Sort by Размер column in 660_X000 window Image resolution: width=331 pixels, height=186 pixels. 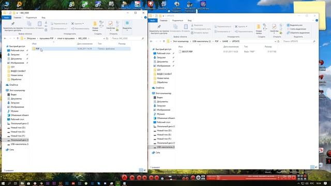click(x=122, y=43)
